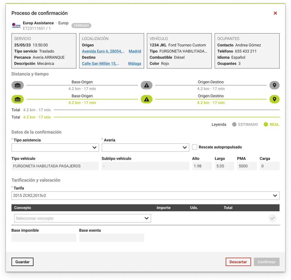Open destination Calle San Millán 15 link

click(101, 63)
